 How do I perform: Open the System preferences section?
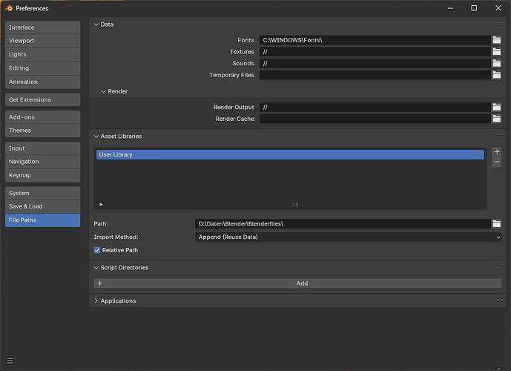pos(43,194)
